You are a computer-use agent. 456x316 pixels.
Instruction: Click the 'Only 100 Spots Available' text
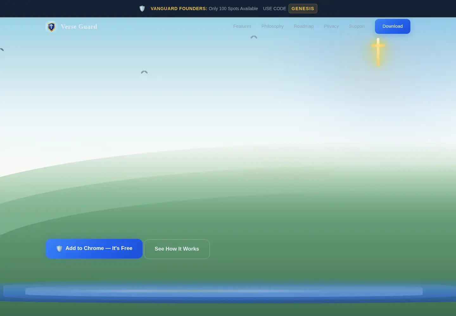[x=233, y=9]
